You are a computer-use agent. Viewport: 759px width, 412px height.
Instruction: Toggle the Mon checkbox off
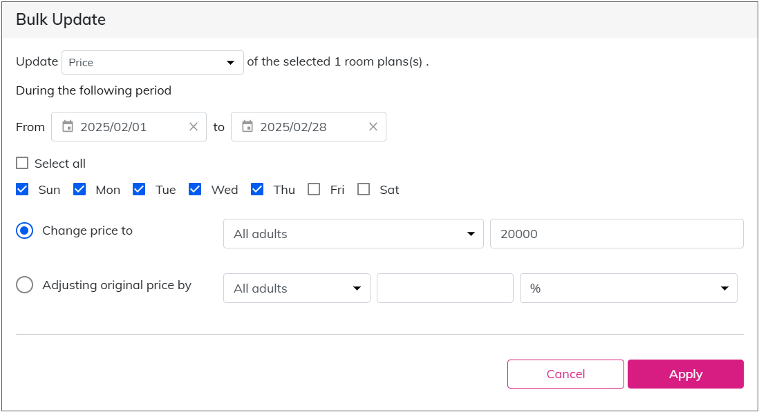[x=79, y=189]
